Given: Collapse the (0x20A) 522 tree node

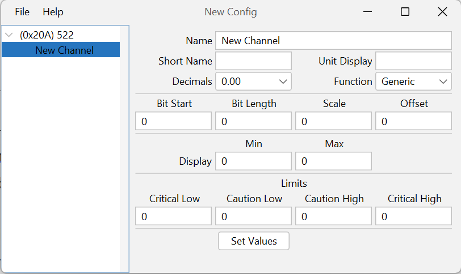Looking at the screenshot, I should [9, 35].
